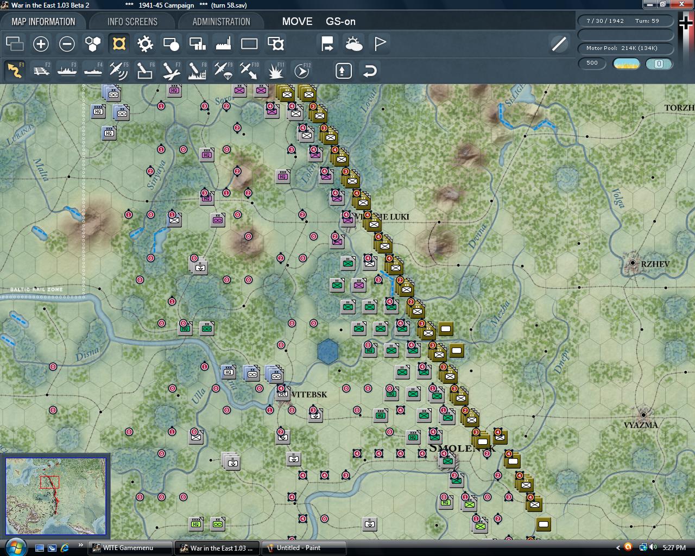Select F2 rail movement mode icon
695x556 pixels.
(41, 71)
